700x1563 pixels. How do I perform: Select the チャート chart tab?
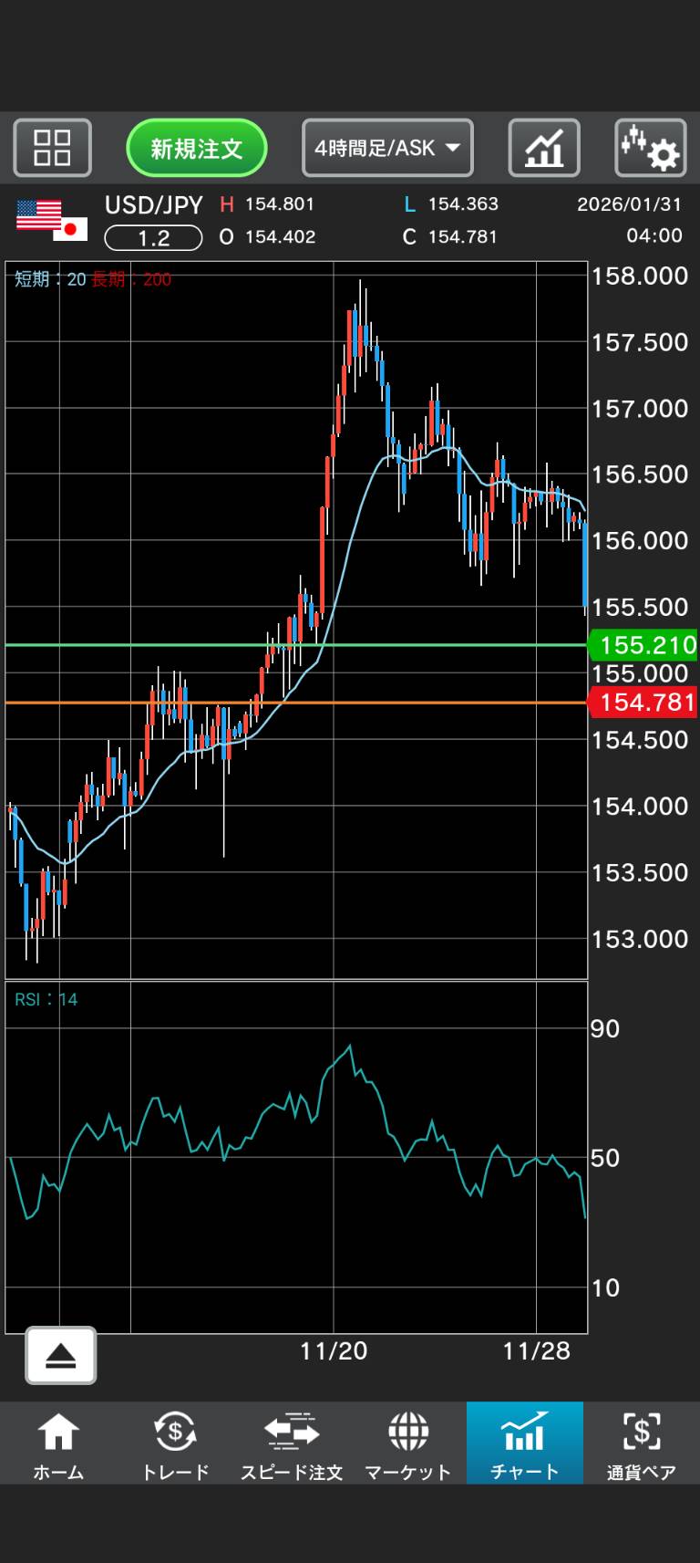tap(524, 1443)
